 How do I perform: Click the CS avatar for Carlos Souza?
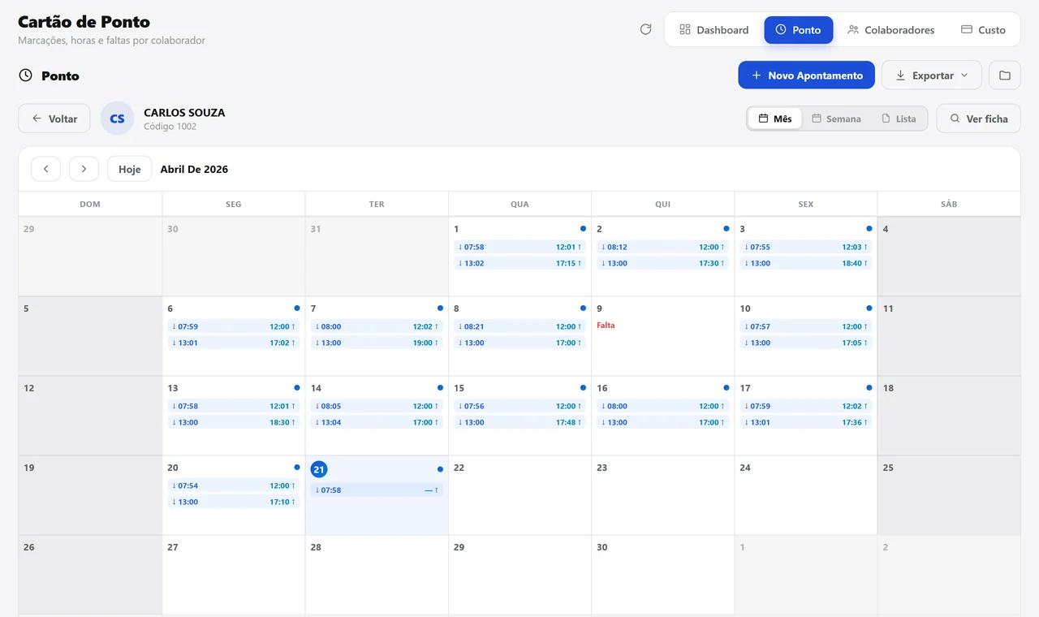click(x=118, y=119)
